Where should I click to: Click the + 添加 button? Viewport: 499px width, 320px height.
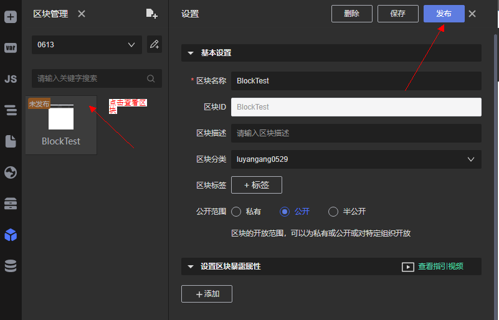(207, 294)
